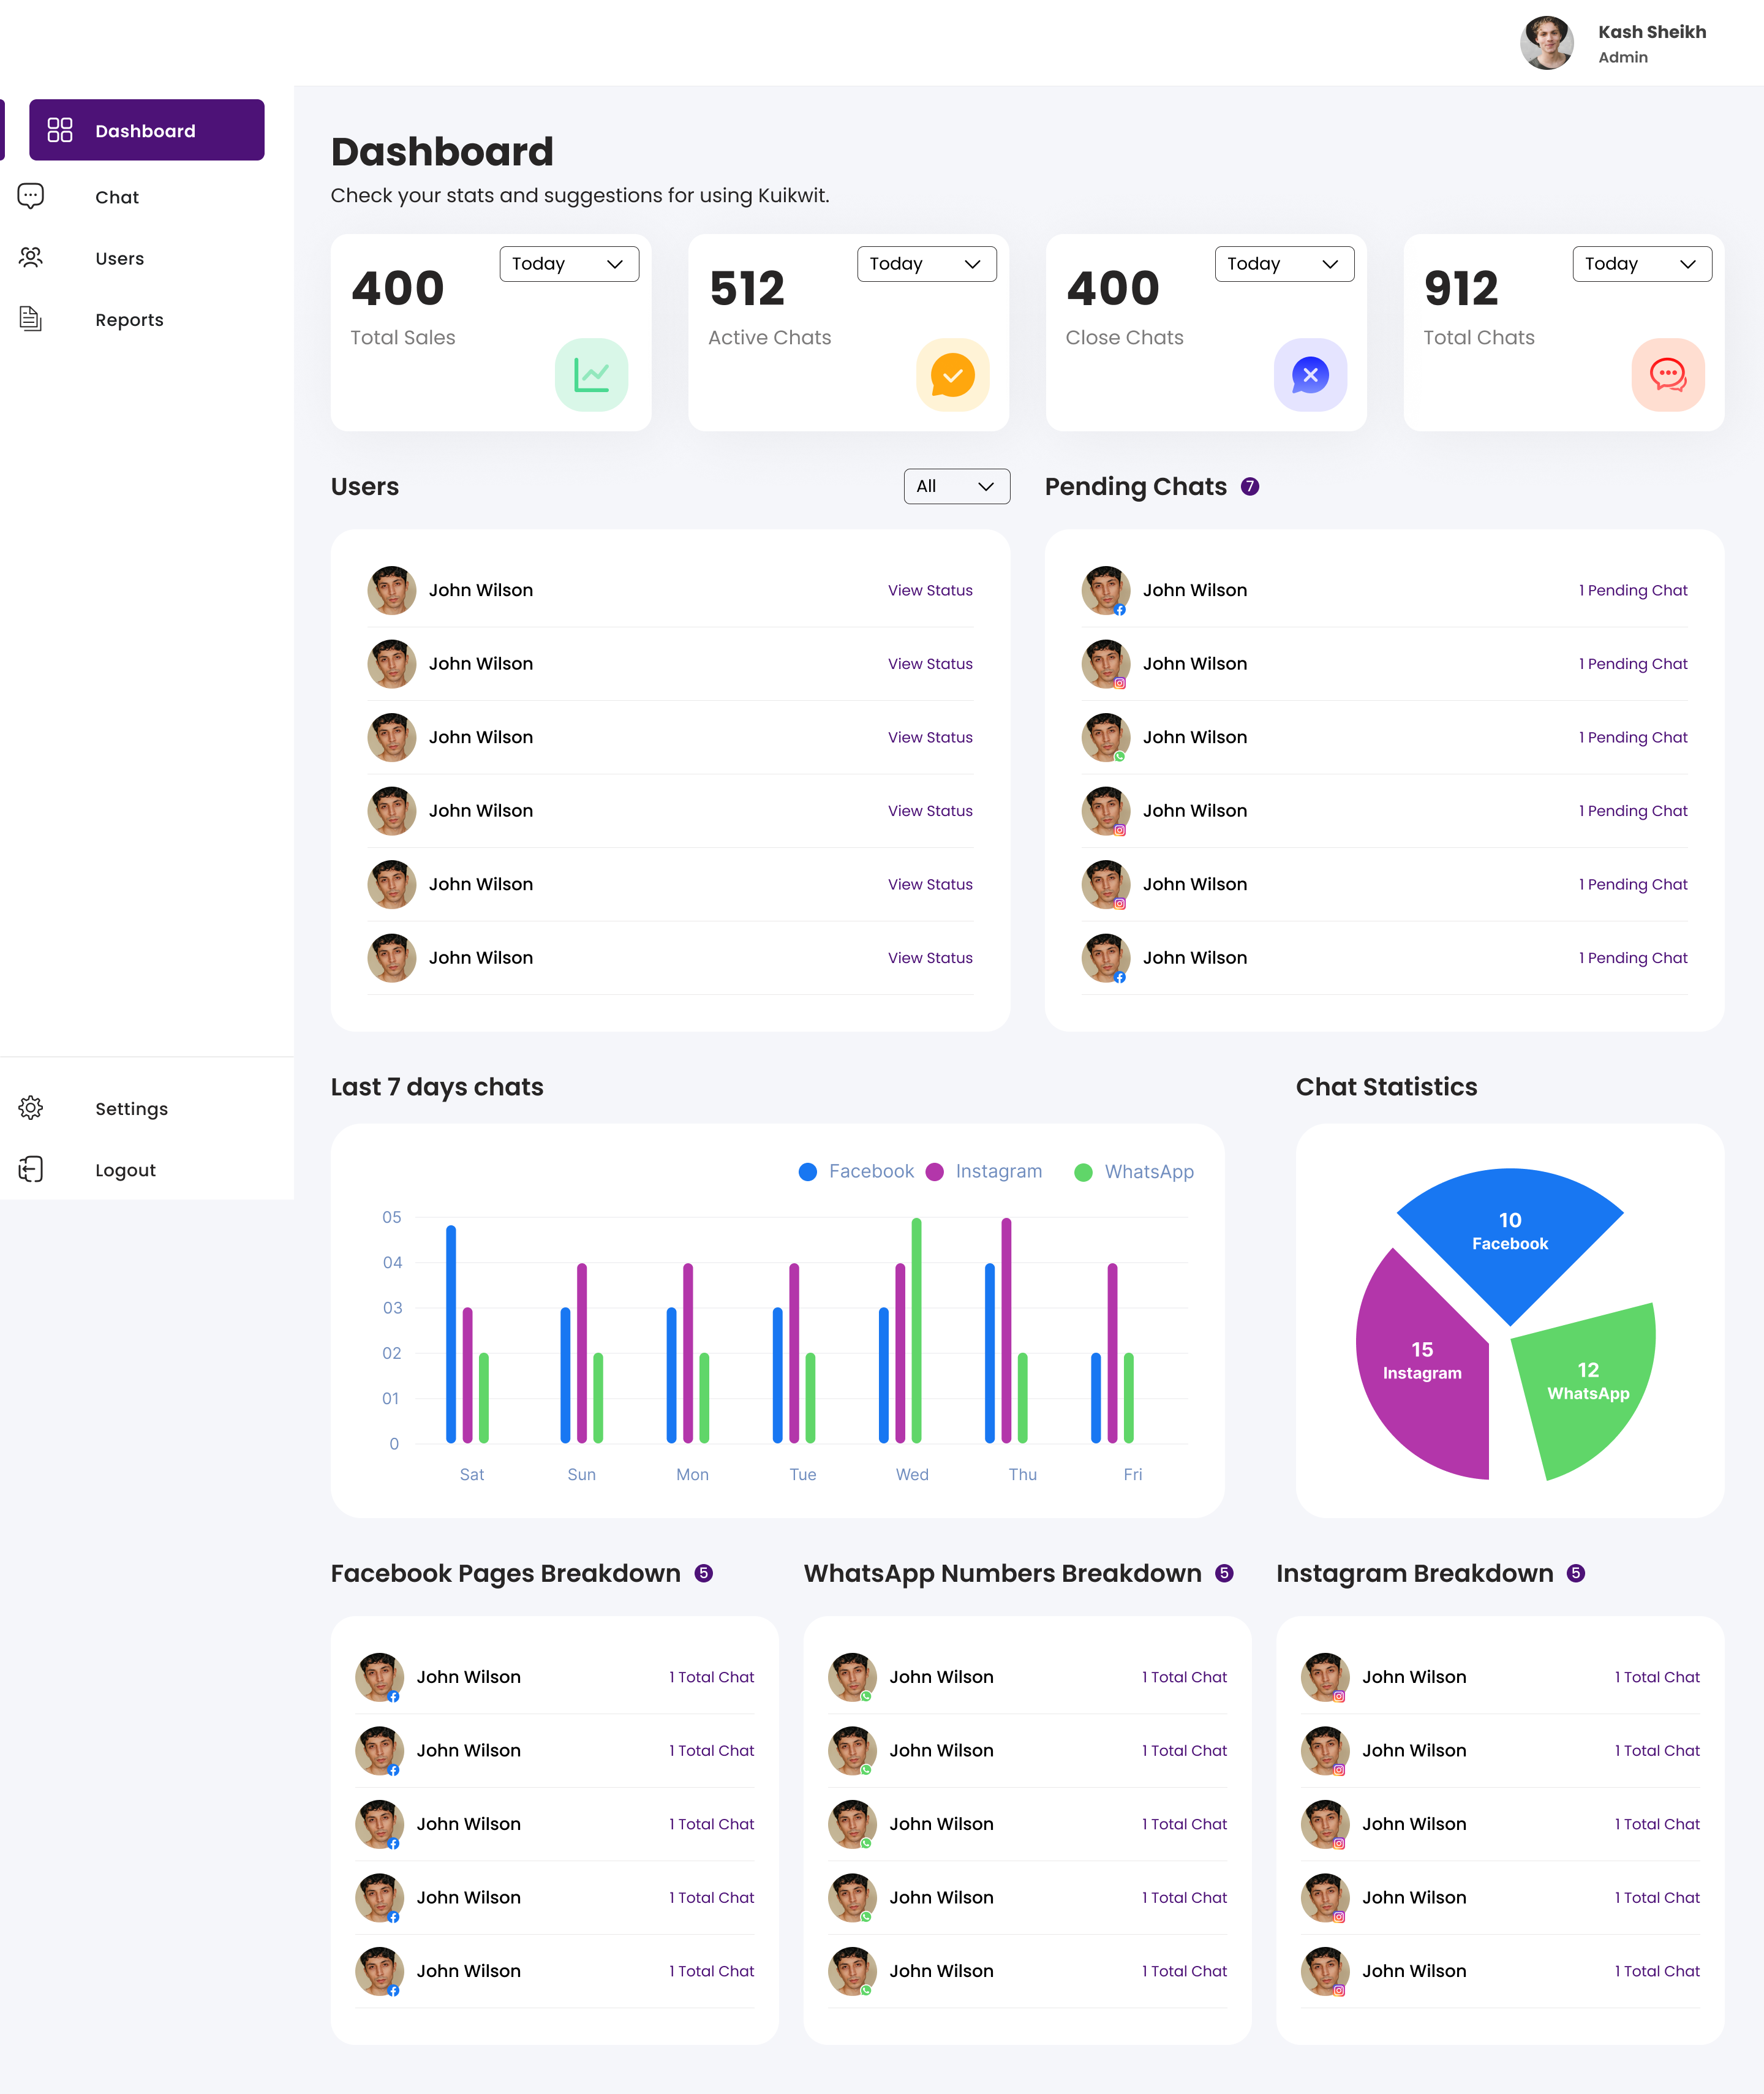The height and width of the screenshot is (2094, 1764).
Task: Click the Total Chats red bubble icon
Action: coord(1667,375)
